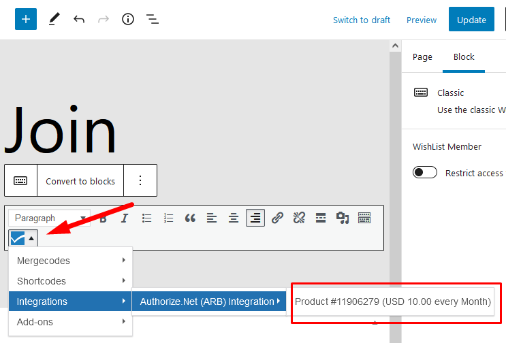Screen dimensions: 506x343
Task: Insert or edit a link
Action: point(277,218)
